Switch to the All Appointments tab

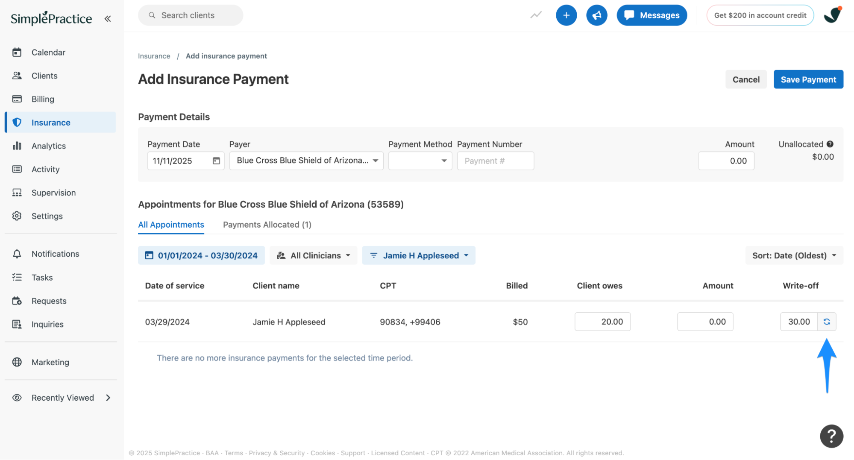(171, 225)
